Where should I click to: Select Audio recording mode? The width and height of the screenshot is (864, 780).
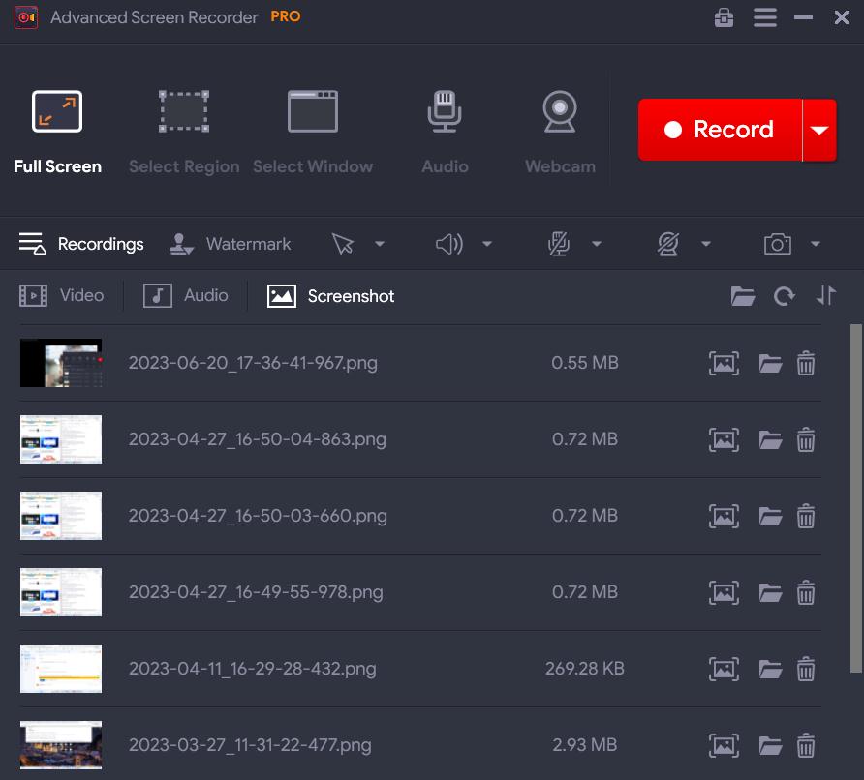[x=445, y=133]
